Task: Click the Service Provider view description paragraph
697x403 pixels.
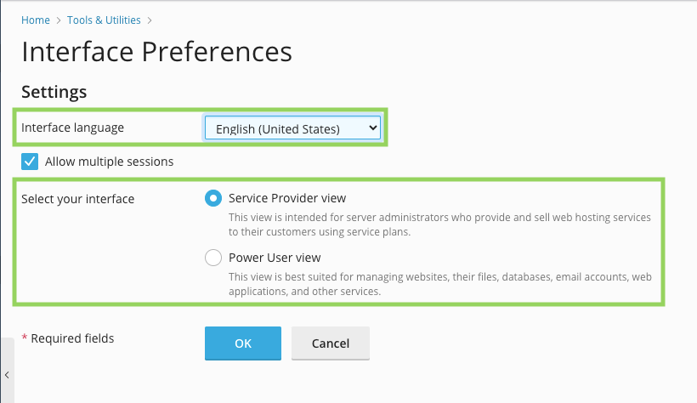Action: [439, 224]
